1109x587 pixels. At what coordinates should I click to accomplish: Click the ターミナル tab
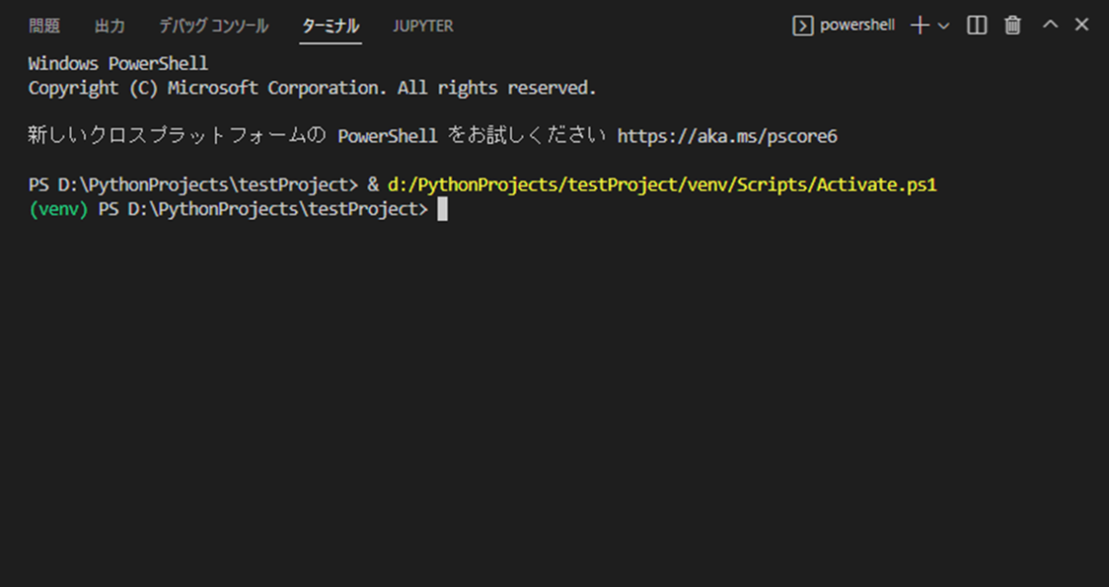click(330, 26)
